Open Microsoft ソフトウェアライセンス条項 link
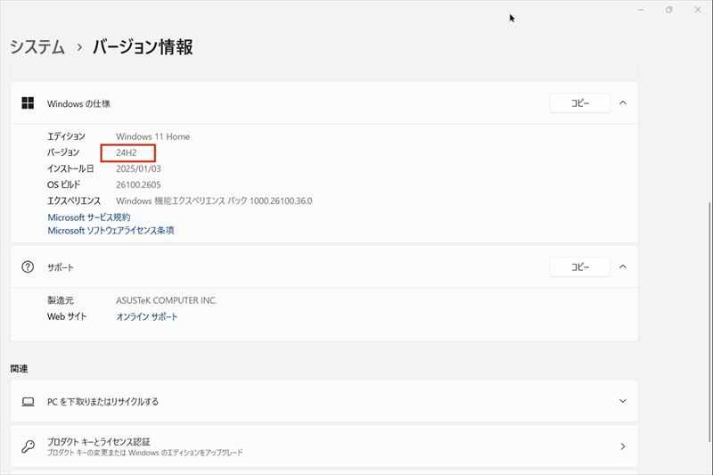This screenshot has width=713, height=475. [111, 231]
